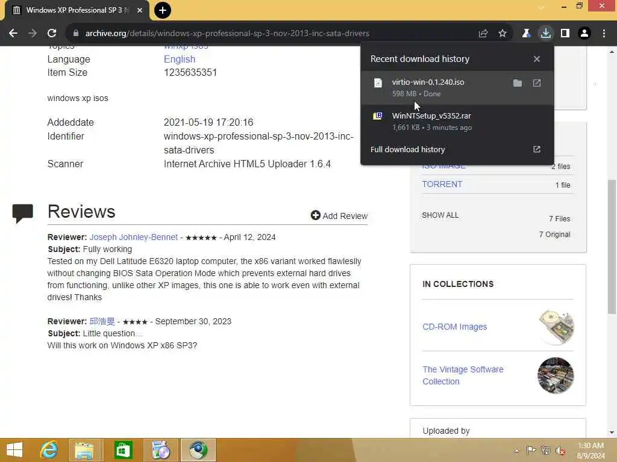
Task: Click the virtio-win iso file icon
Action: 378,82
